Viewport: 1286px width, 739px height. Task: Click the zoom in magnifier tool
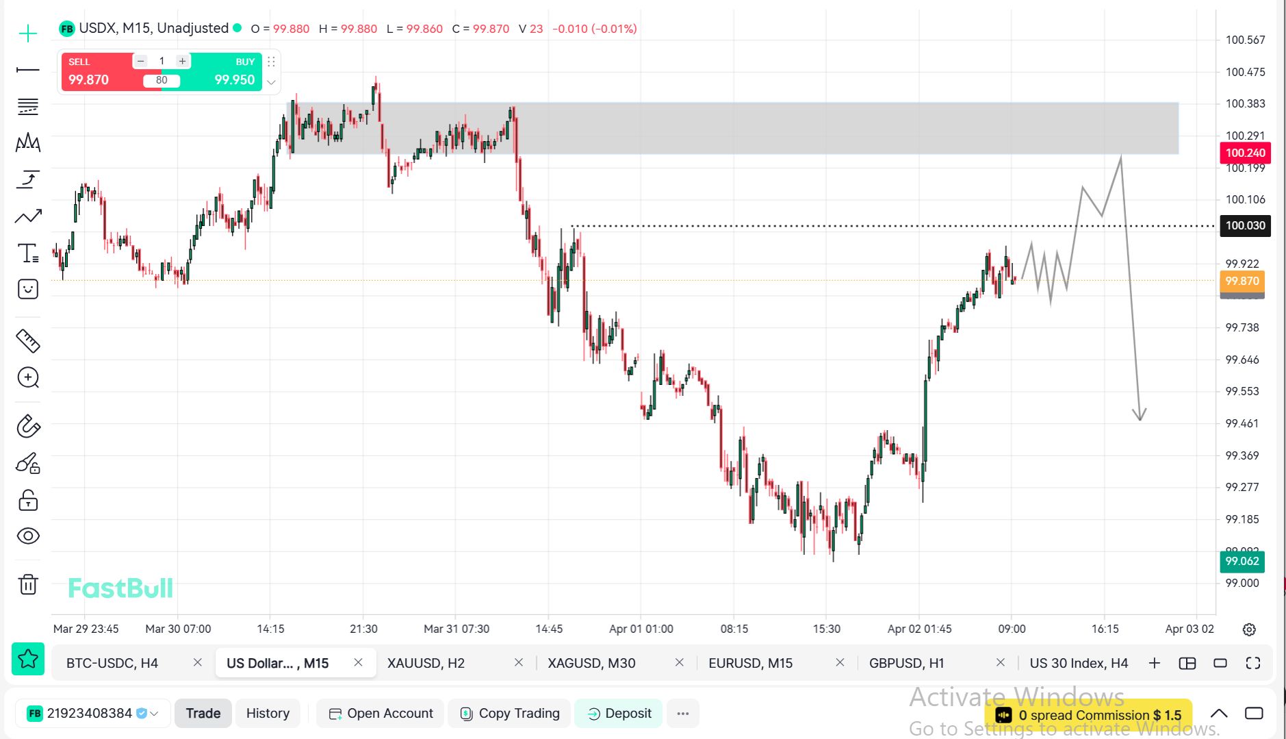tap(28, 377)
